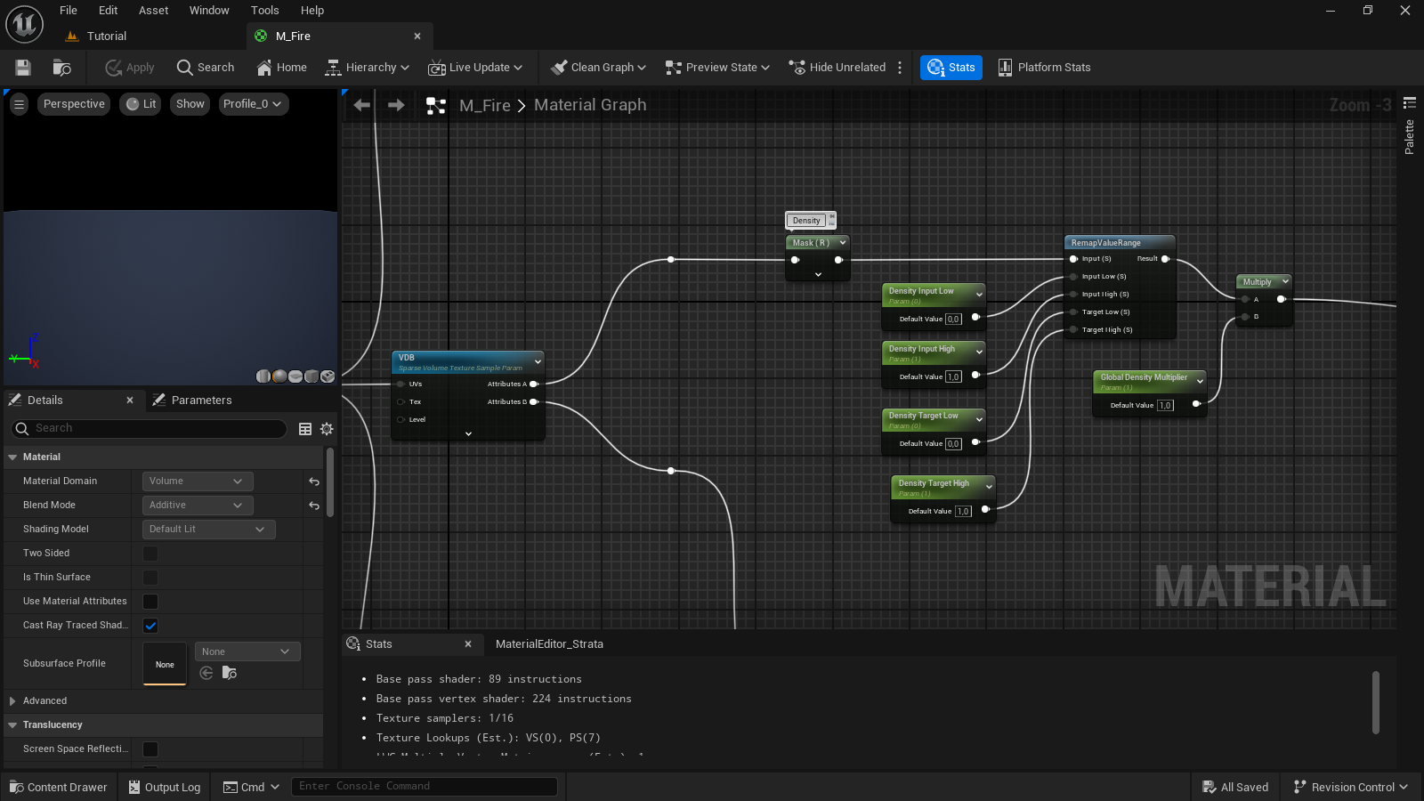Image resolution: width=1424 pixels, height=801 pixels.
Task: Click the Unreal Engine logo icon
Action: pyautogui.click(x=25, y=23)
